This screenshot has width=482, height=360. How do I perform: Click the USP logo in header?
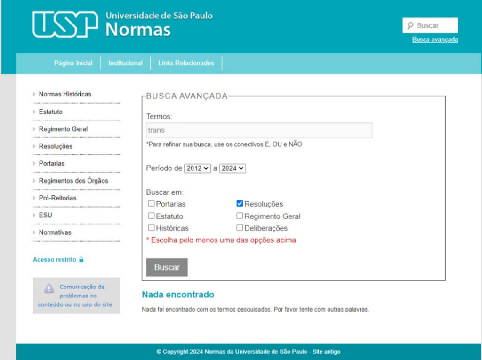[65, 24]
